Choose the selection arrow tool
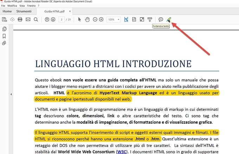 coord(79,20)
